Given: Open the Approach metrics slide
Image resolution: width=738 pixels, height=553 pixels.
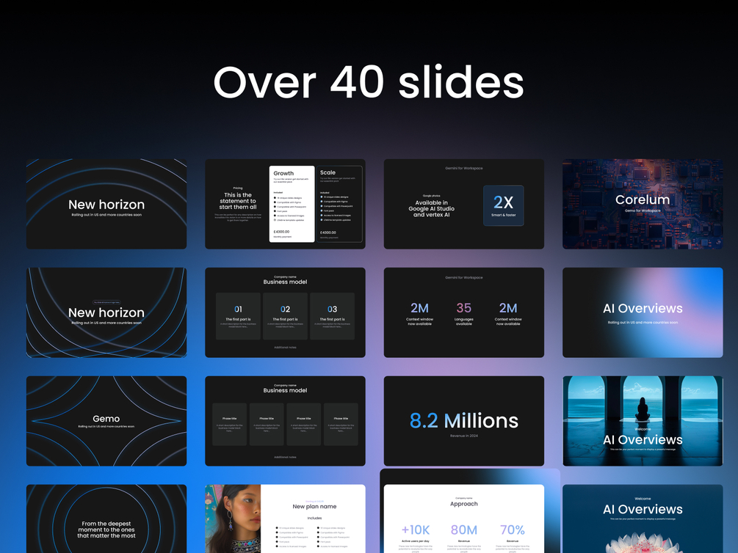Looking at the screenshot, I should click(464, 519).
